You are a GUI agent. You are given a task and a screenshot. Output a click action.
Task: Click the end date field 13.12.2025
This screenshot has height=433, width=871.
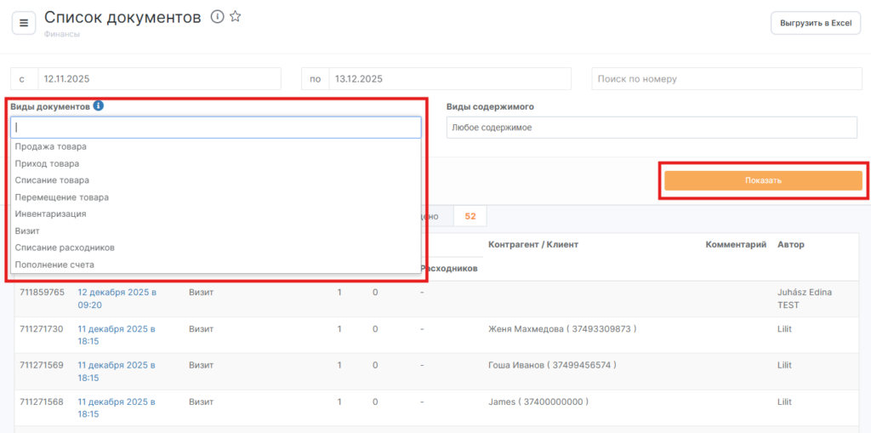click(x=449, y=79)
